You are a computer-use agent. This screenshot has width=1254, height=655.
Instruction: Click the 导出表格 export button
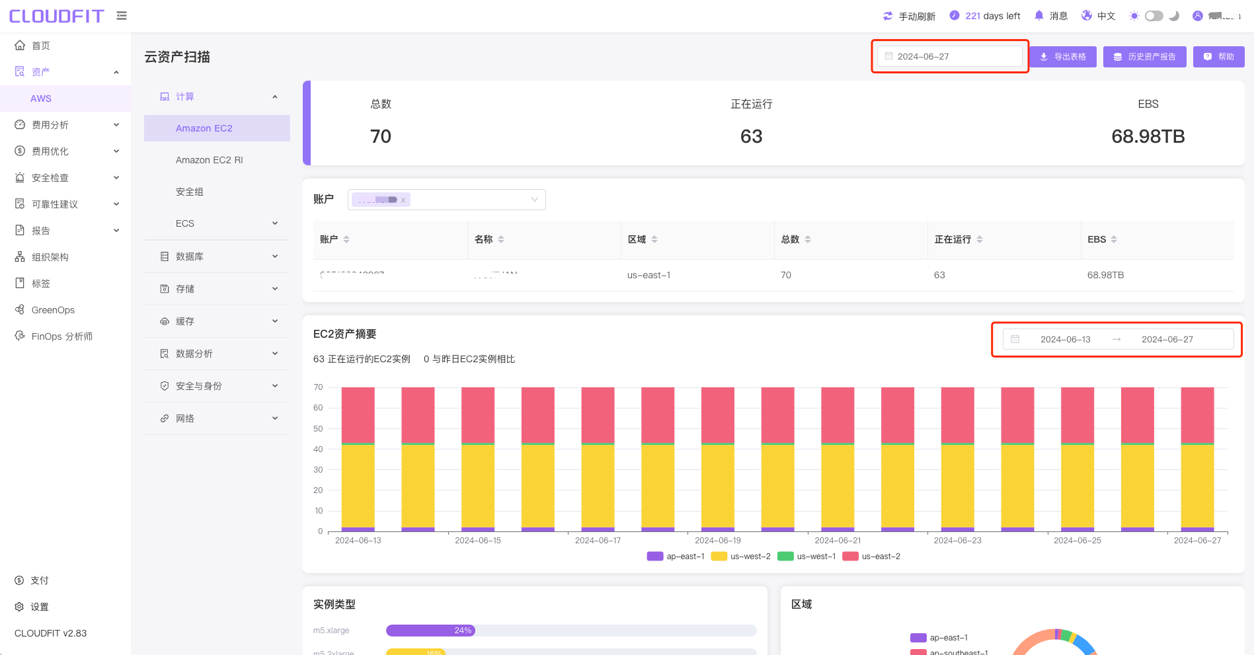pyautogui.click(x=1063, y=57)
